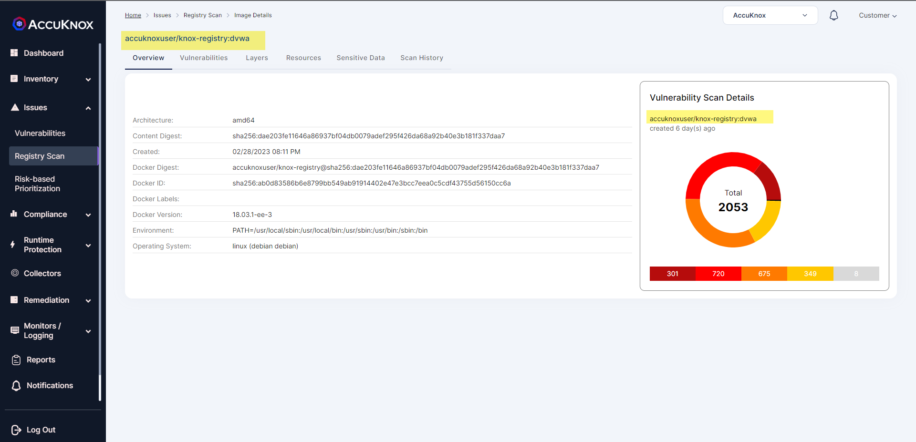
Task: Click the Environment PATH value
Action: (x=330, y=230)
